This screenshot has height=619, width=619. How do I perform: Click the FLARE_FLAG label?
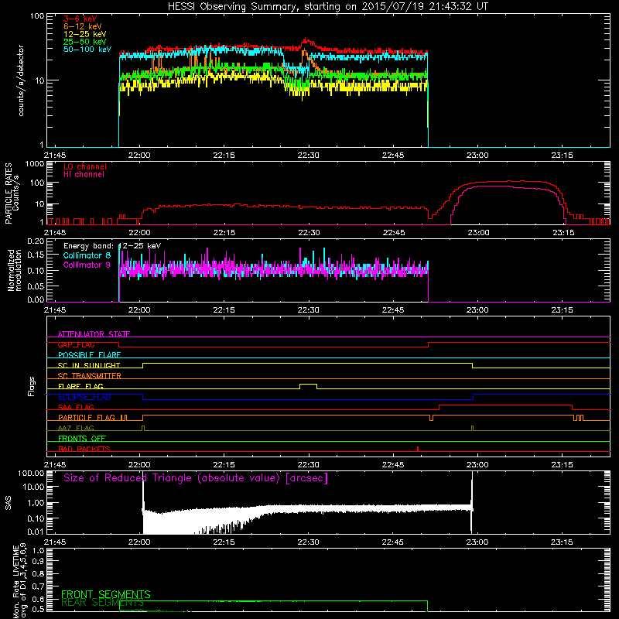pyautogui.click(x=80, y=386)
